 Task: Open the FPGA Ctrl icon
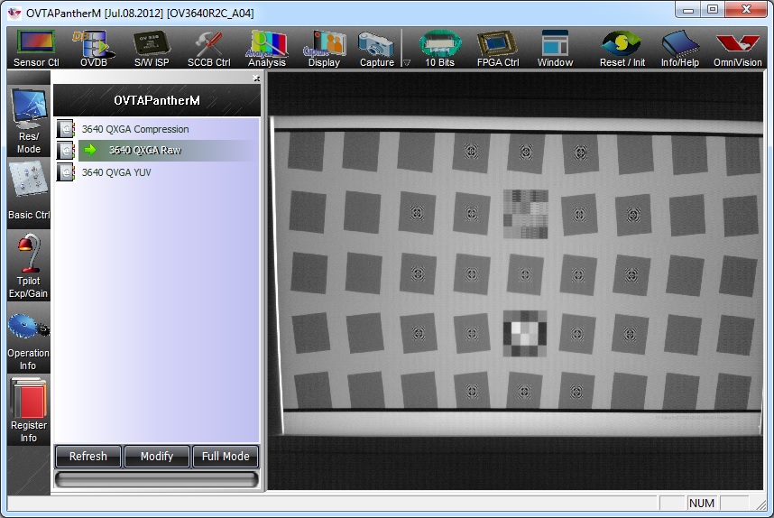498,49
